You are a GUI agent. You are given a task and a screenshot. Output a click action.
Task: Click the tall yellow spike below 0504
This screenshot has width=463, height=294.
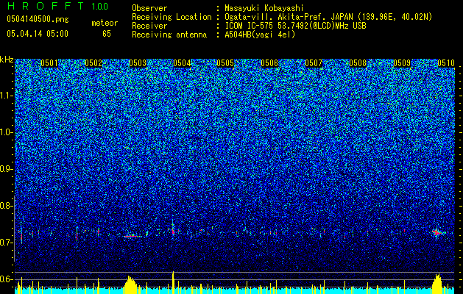(x=173, y=282)
